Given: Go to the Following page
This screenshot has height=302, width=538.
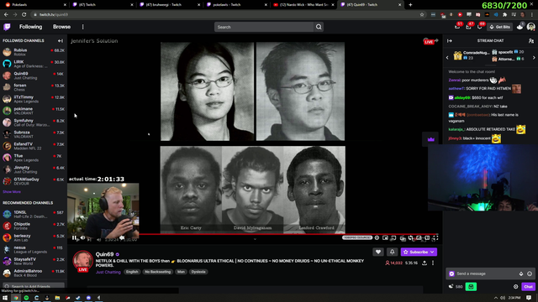Looking at the screenshot, I should tap(30, 27).
